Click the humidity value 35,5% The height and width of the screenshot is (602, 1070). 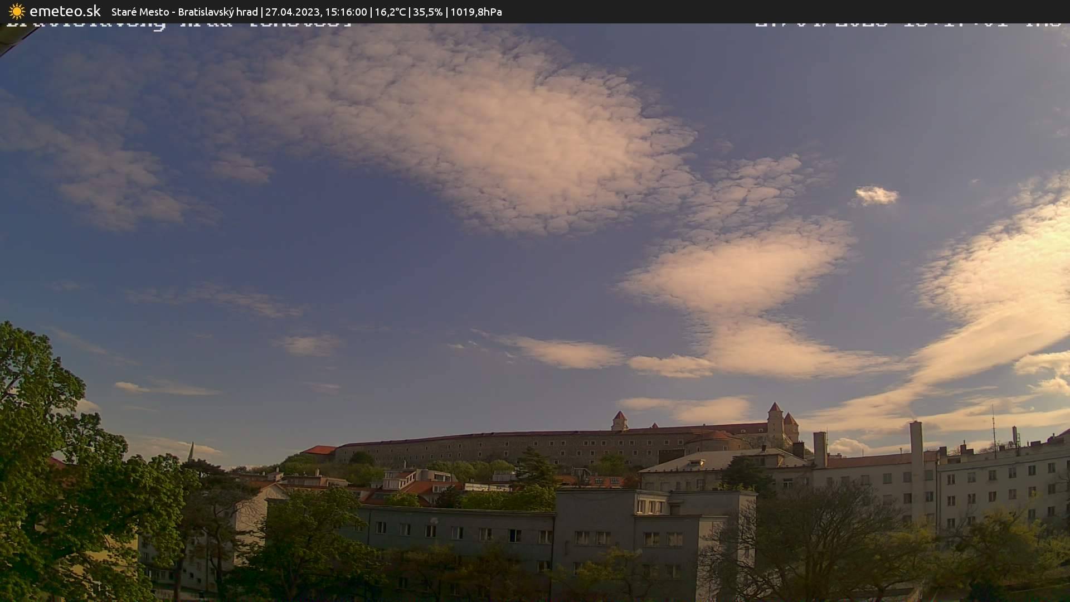pos(429,11)
